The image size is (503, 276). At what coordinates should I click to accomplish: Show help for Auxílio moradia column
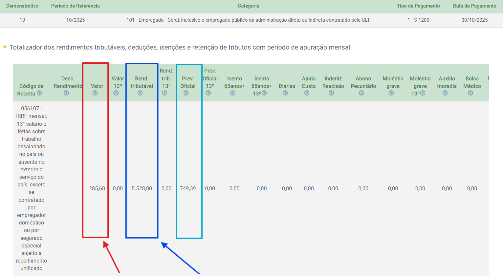click(x=445, y=93)
